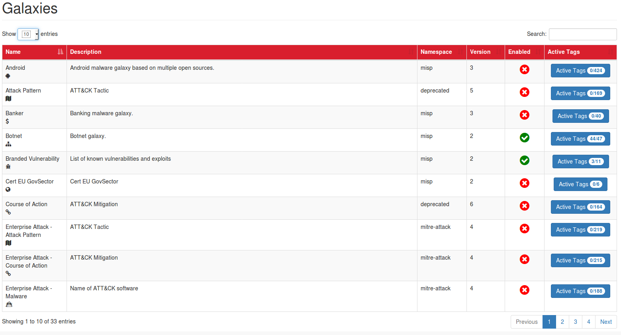Click the map icon under Attack Pattern

[x=8, y=99]
